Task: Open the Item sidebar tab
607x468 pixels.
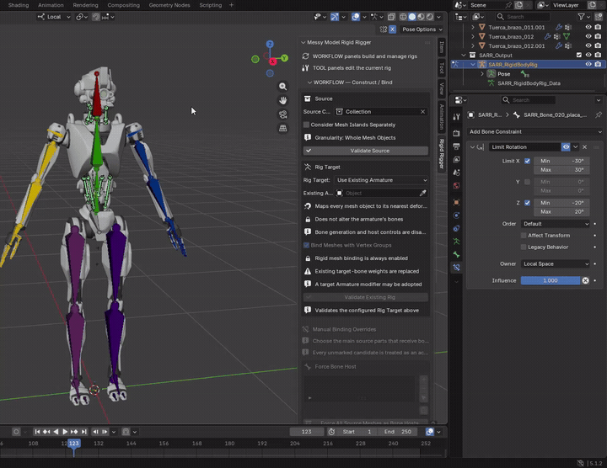Action: (441, 47)
